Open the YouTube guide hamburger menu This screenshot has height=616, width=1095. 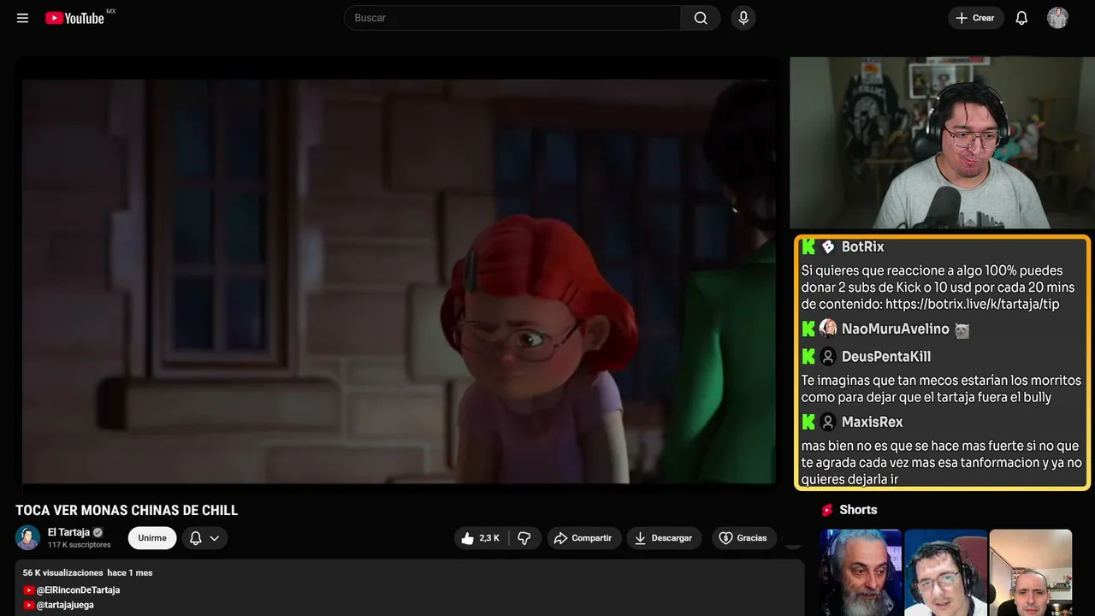(x=22, y=18)
